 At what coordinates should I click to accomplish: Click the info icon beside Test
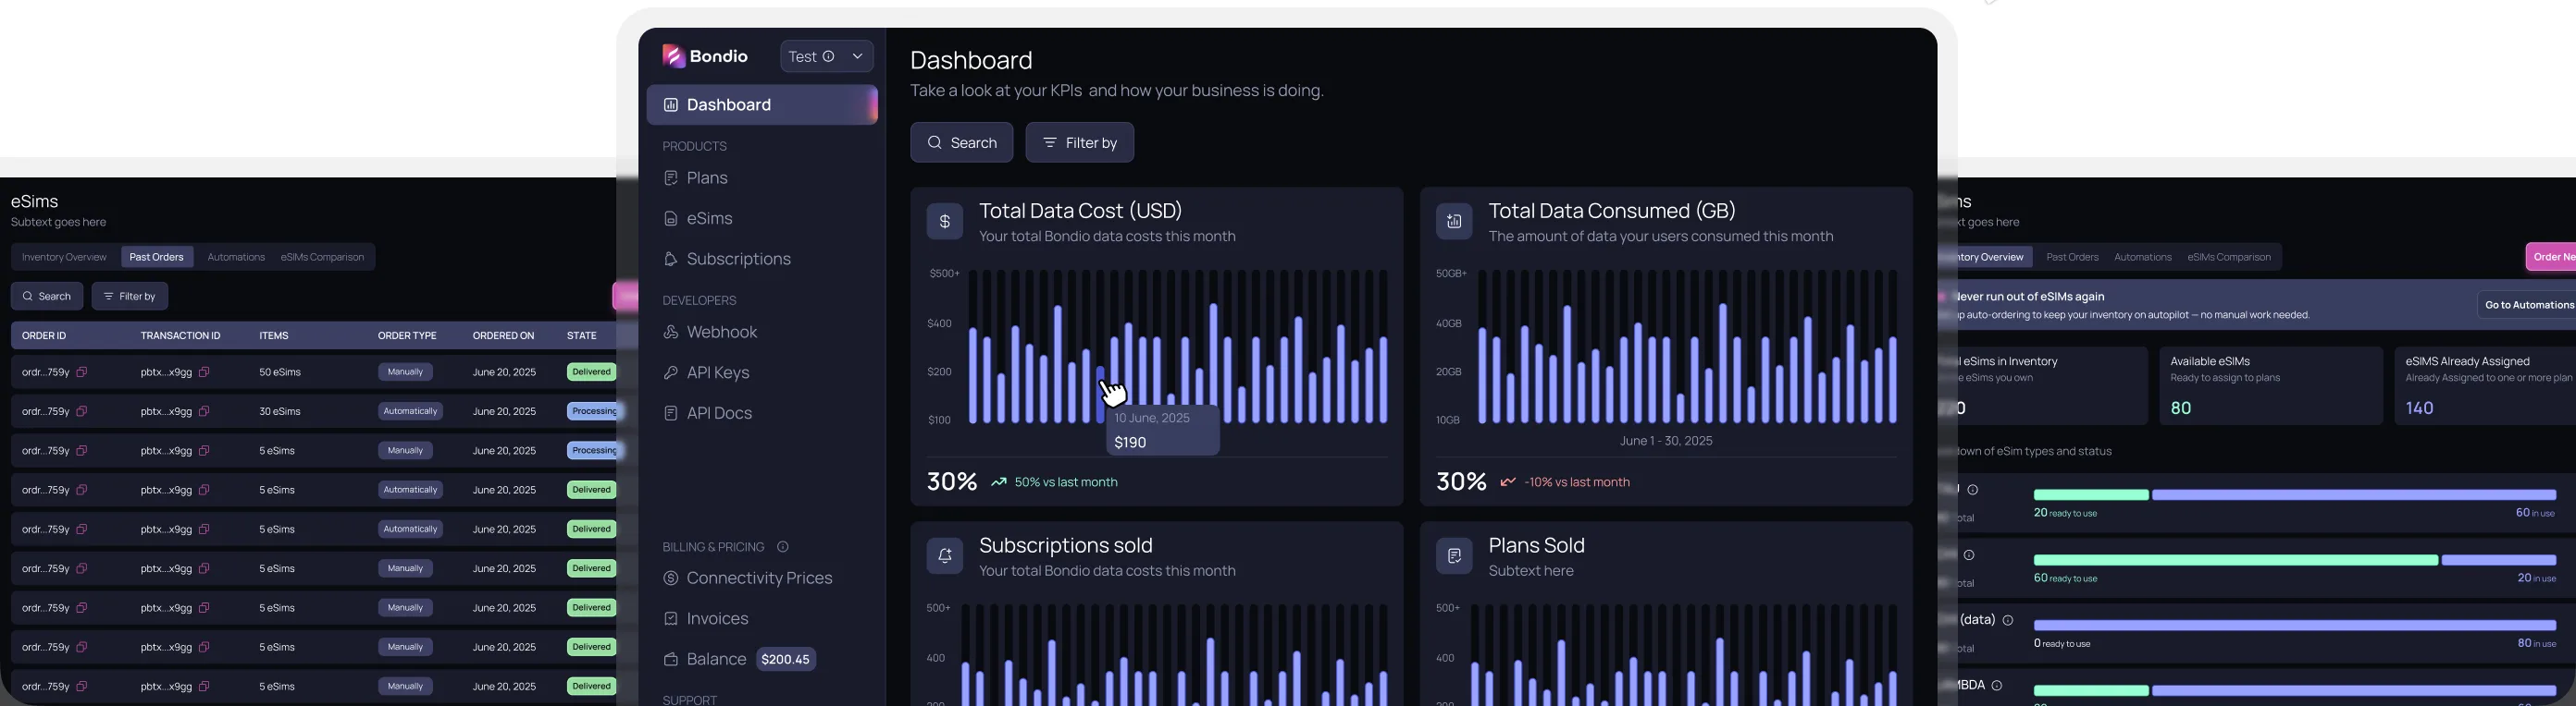(x=828, y=57)
